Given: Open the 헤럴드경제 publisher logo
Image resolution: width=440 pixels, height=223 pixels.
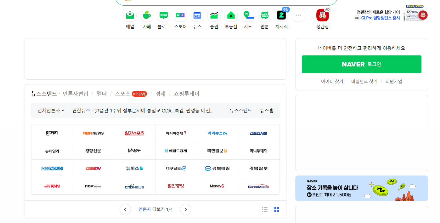Looking at the screenshot, I should (176, 151).
